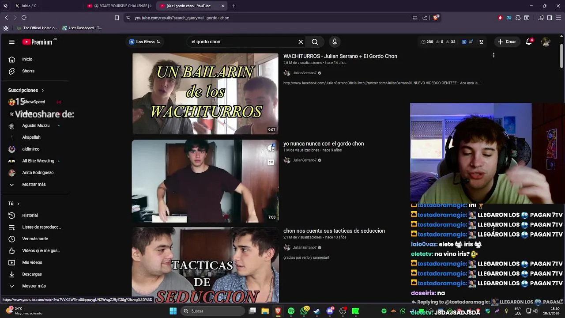Open WhatsApp from the taskbar

pos(304,311)
